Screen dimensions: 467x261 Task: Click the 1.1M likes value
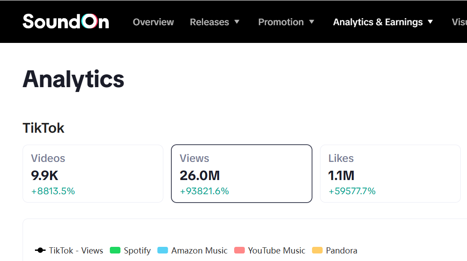(x=341, y=176)
